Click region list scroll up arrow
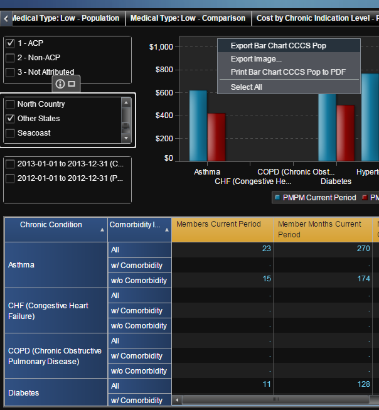Image resolution: width=379 pixels, height=410 pixels. (x=126, y=102)
